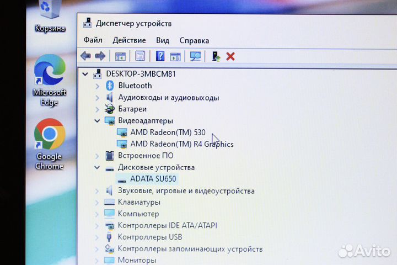The height and width of the screenshot is (265, 397).
Task: Open the Google Chrome desktop shortcut
Action: 50,144
